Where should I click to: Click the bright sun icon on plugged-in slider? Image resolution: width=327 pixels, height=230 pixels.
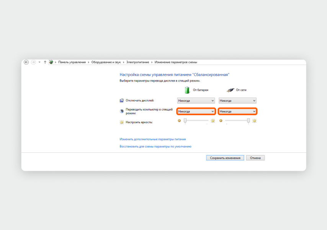[x=254, y=121]
